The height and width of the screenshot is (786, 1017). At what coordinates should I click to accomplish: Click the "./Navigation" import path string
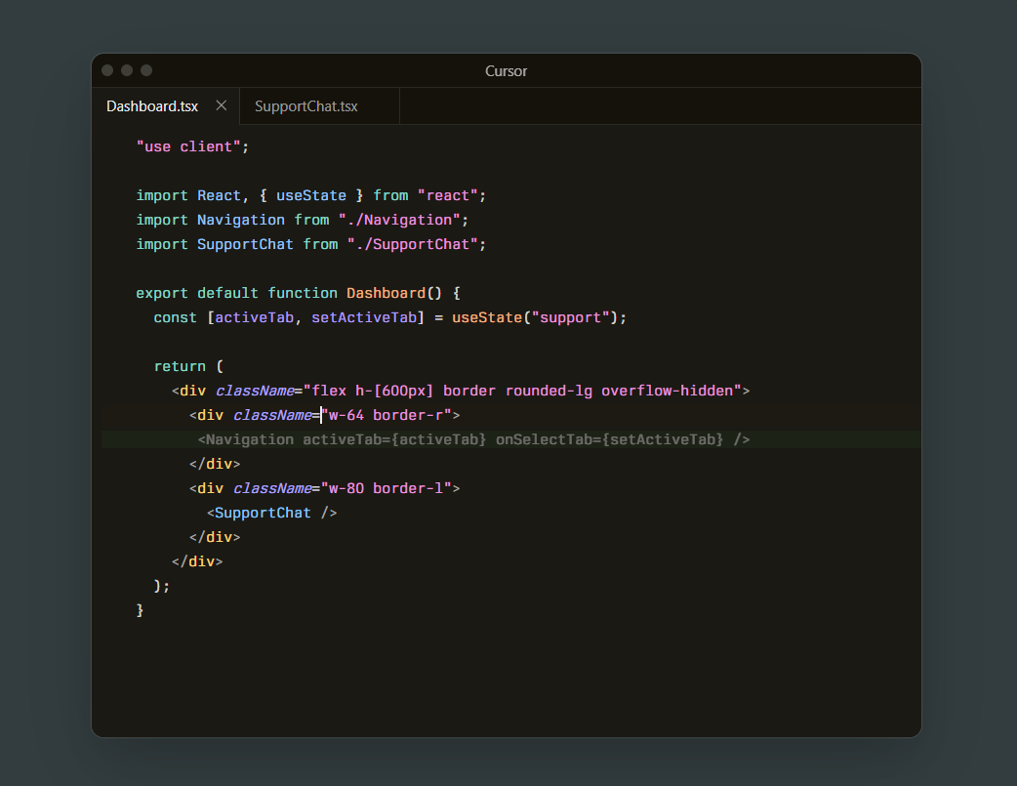pyautogui.click(x=402, y=220)
